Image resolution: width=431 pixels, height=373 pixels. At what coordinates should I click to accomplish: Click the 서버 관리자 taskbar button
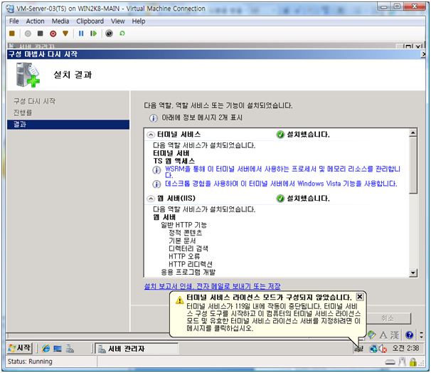tap(137, 349)
